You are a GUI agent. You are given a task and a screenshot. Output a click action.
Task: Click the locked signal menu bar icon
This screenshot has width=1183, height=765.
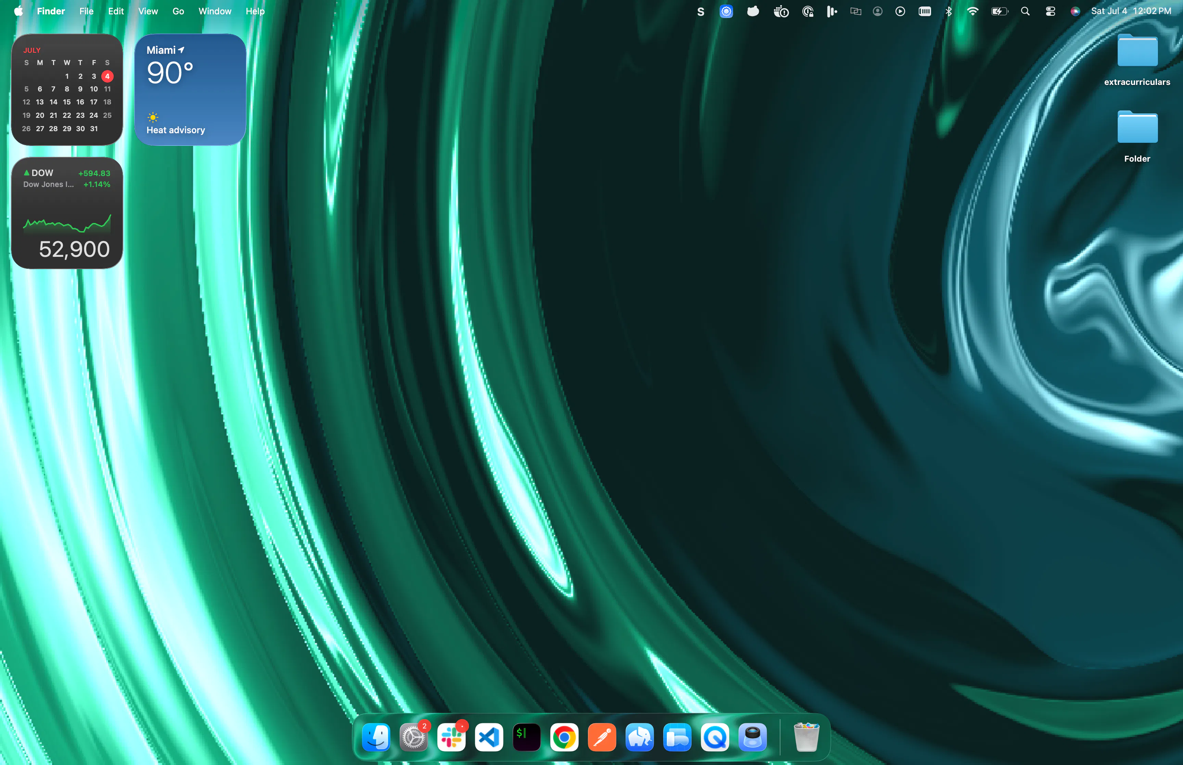(x=808, y=11)
